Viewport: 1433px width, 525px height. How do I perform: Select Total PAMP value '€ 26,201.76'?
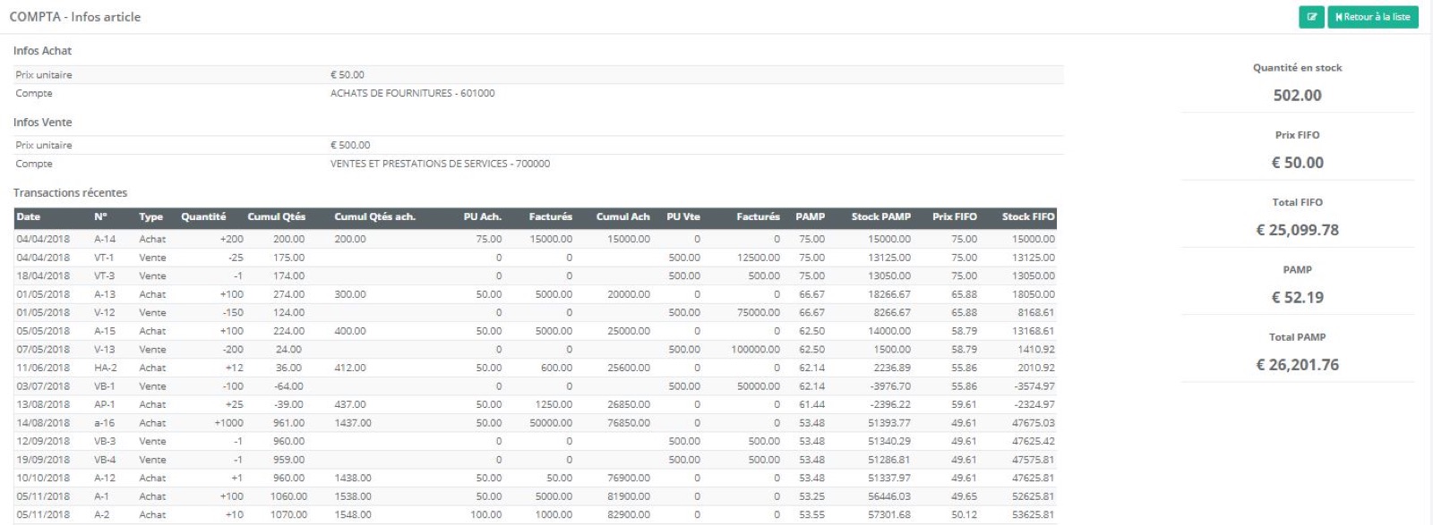(x=1297, y=364)
